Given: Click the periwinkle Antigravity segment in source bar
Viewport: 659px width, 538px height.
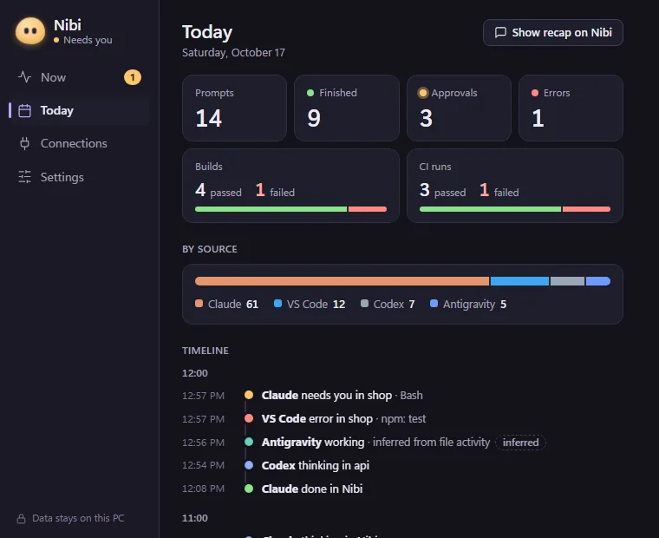Looking at the screenshot, I should click(598, 281).
